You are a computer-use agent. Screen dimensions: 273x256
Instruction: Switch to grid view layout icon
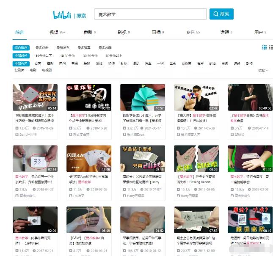coord(265,47)
